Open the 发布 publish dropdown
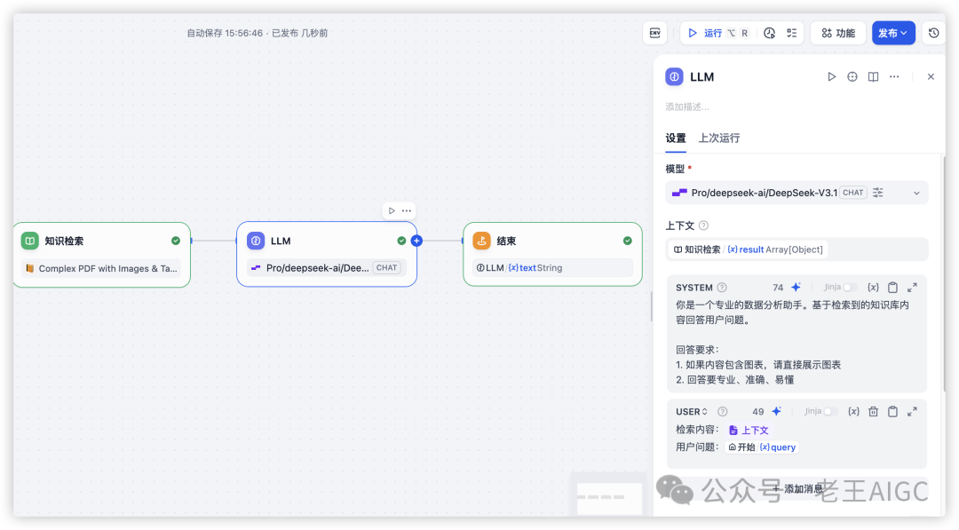This screenshot has width=959, height=530. coord(893,33)
